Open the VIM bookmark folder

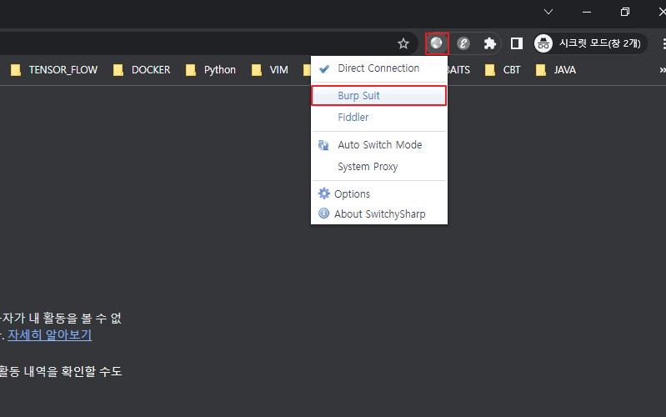(270, 70)
